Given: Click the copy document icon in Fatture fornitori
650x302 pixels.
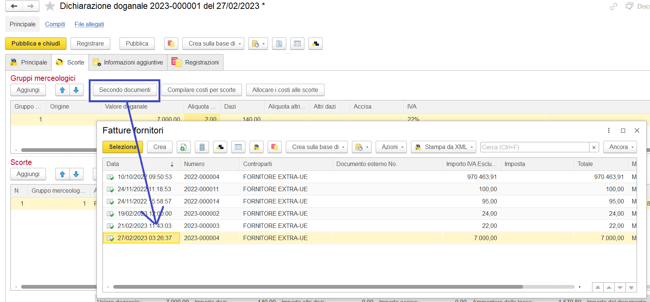Looking at the screenshot, I should [x=184, y=147].
